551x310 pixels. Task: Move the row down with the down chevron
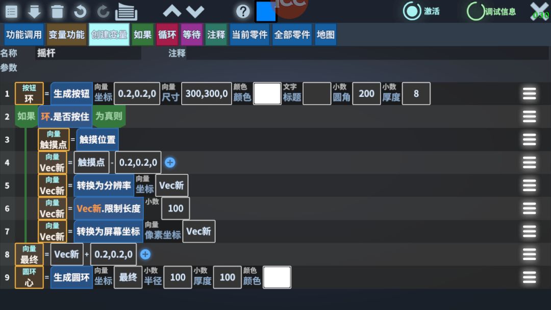pyautogui.click(x=195, y=12)
